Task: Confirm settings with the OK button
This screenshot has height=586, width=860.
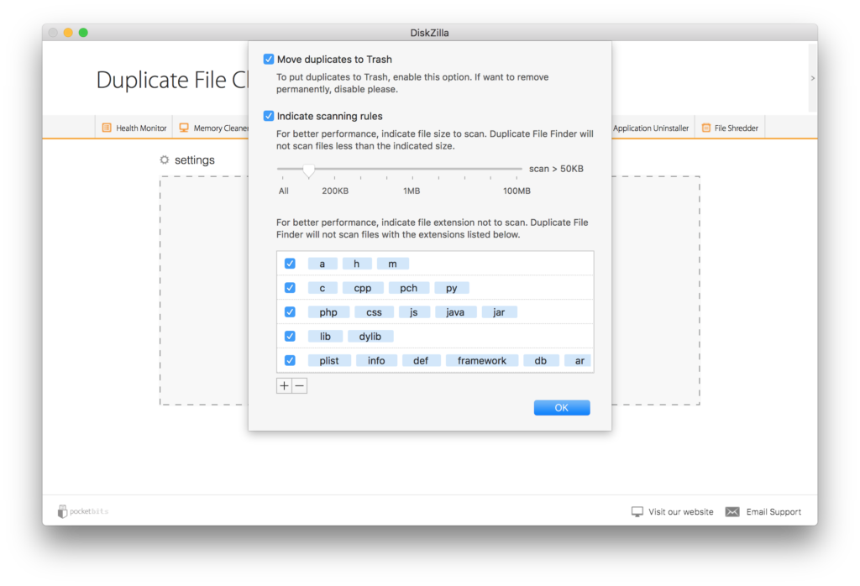Action: tap(562, 407)
